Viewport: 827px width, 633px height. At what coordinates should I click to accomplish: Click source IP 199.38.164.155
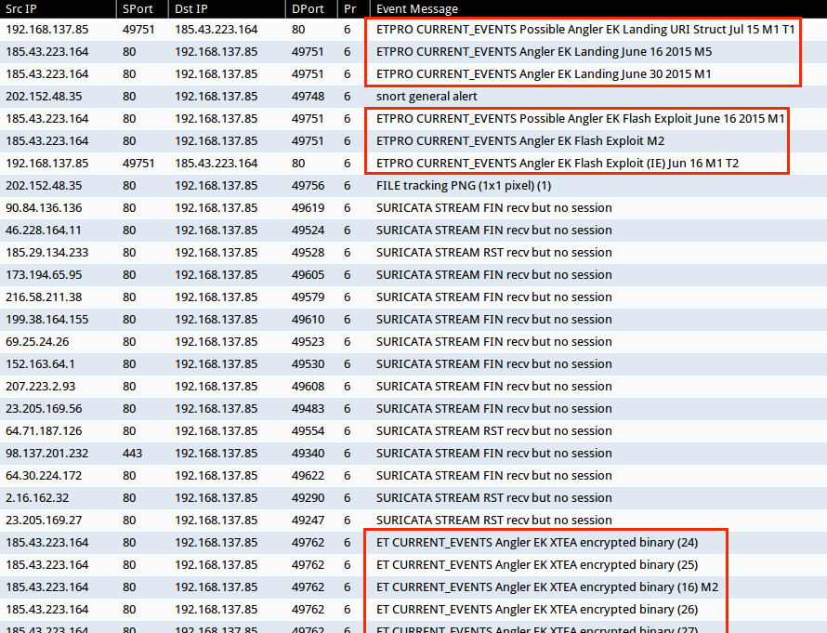coord(47,319)
